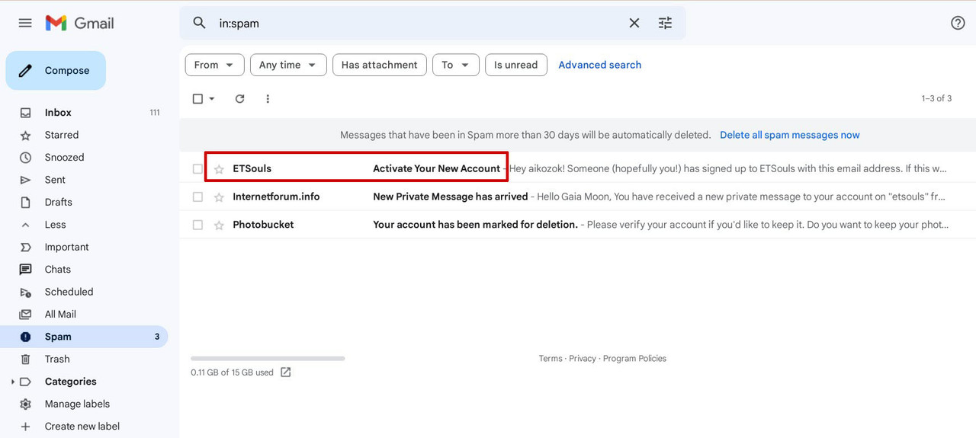Click Delete all spam messages now
This screenshot has height=438, width=976.
pyautogui.click(x=790, y=135)
